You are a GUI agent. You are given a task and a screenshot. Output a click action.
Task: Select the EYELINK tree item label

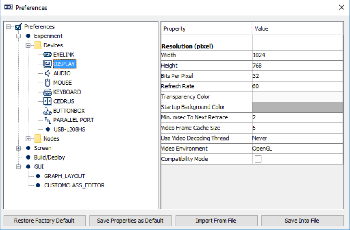coord(64,55)
